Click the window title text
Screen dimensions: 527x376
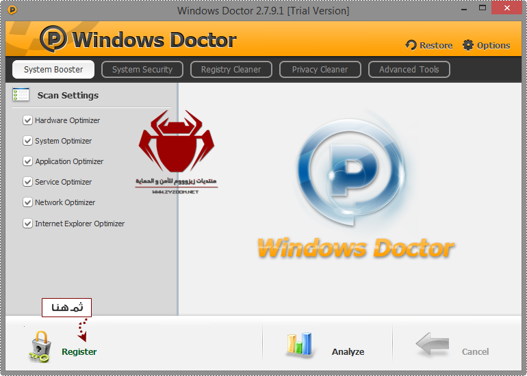point(263,11)
